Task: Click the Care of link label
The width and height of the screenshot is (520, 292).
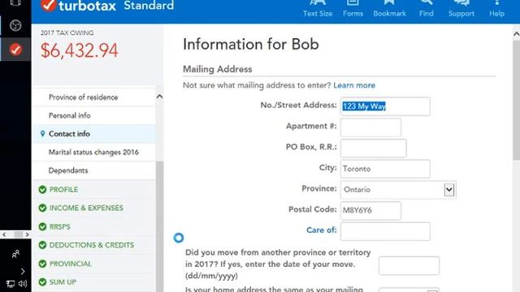Action: pyautogui.click(x=322, y=230)
